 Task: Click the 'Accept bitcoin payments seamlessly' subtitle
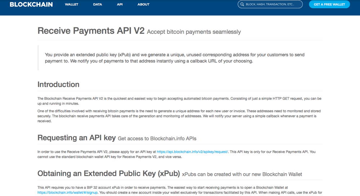pos(194,32)
